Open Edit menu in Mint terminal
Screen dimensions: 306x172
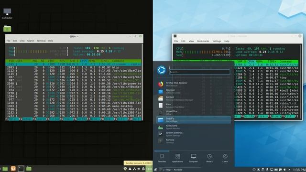coord(15,41)
